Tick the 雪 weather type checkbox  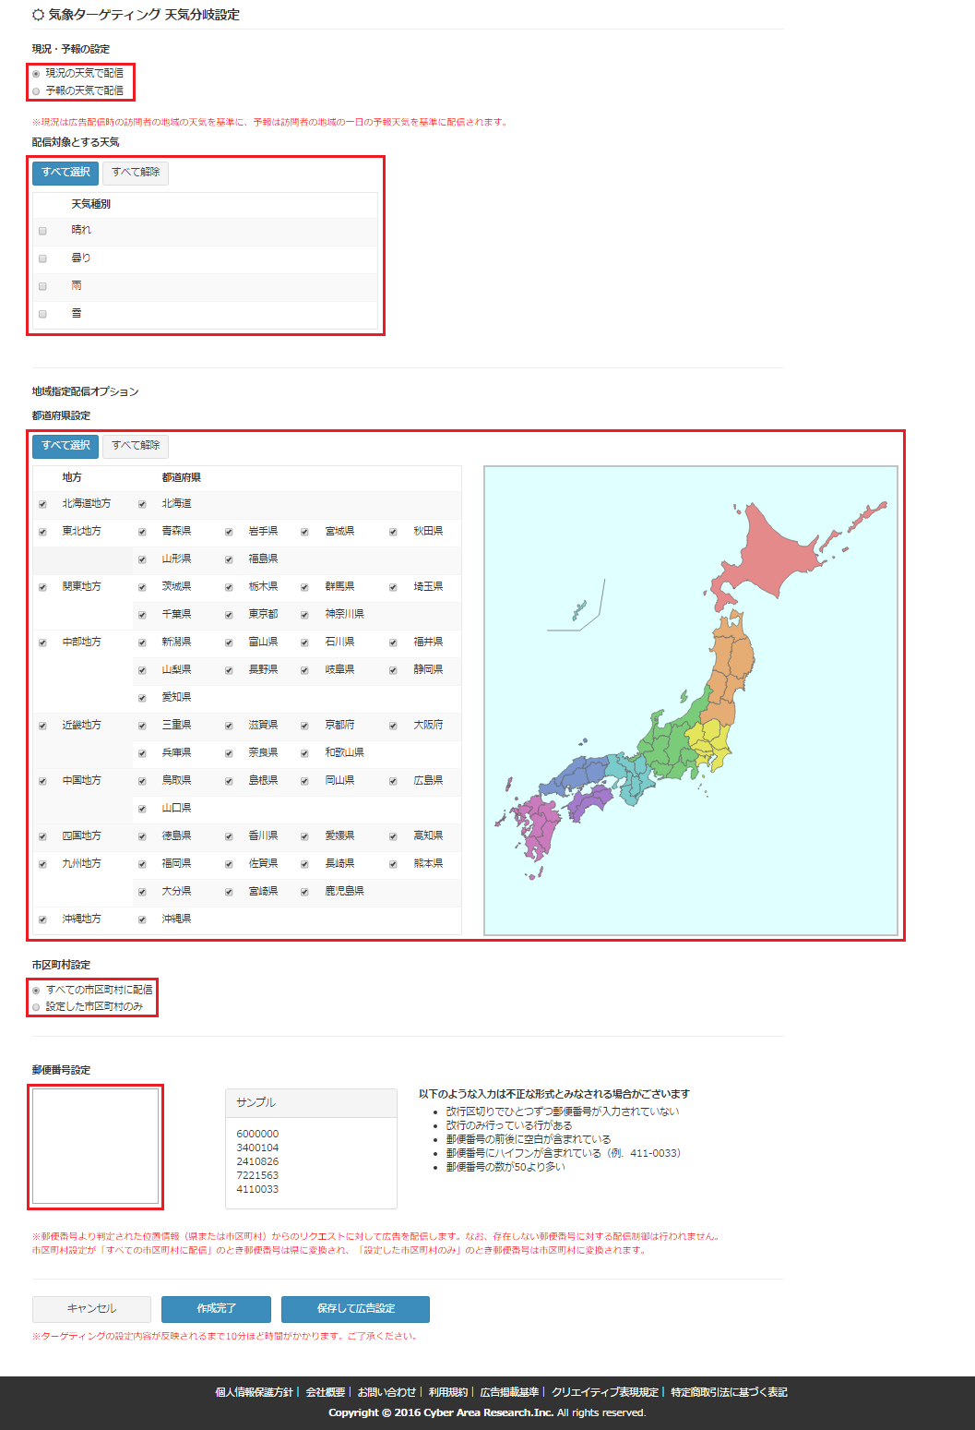coord(42,314)
